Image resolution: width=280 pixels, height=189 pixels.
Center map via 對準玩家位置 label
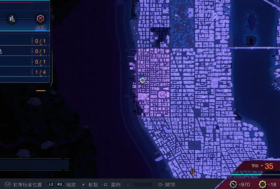pos(28,185)
